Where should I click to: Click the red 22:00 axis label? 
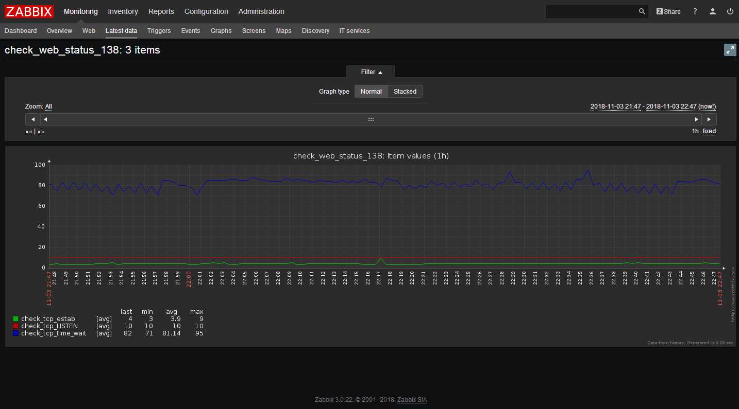pyautogui.click(x=189, y=280)
